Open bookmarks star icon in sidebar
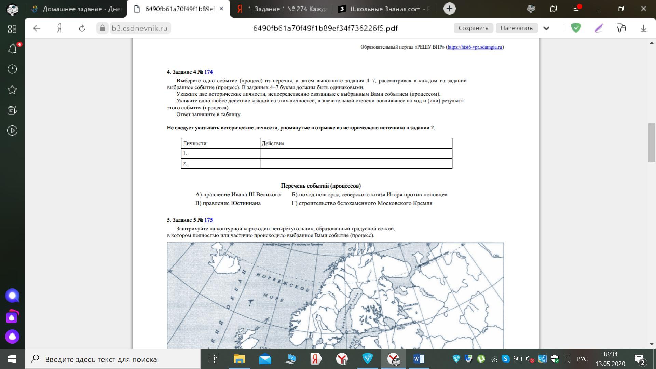Image resolution: width=656 pixels, height=369 pixels. (x=12, y=90)
